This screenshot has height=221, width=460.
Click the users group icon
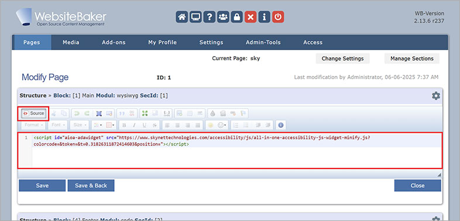[x=223, y=17]
